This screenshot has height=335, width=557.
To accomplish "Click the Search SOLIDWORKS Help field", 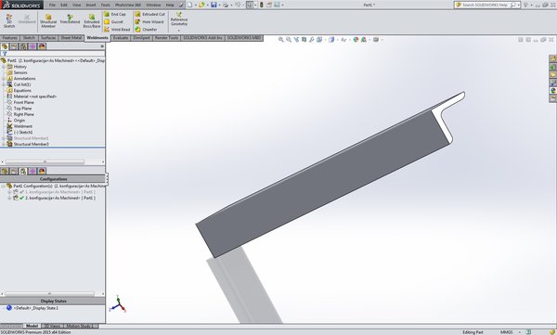I will (x=486, y=5).
